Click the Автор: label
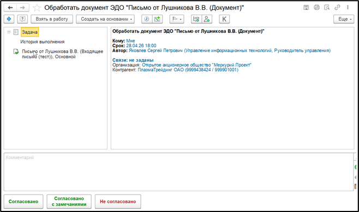This screenshot has width=359, height=212. point(119,51)
